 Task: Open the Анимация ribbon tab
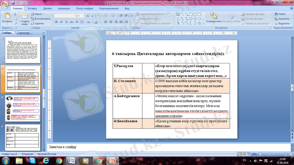63,8
